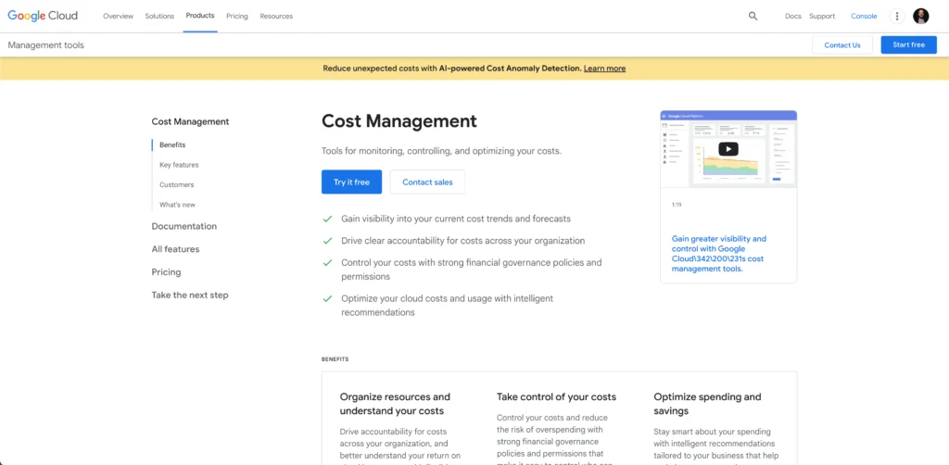Open the Support link

(822, 17)
